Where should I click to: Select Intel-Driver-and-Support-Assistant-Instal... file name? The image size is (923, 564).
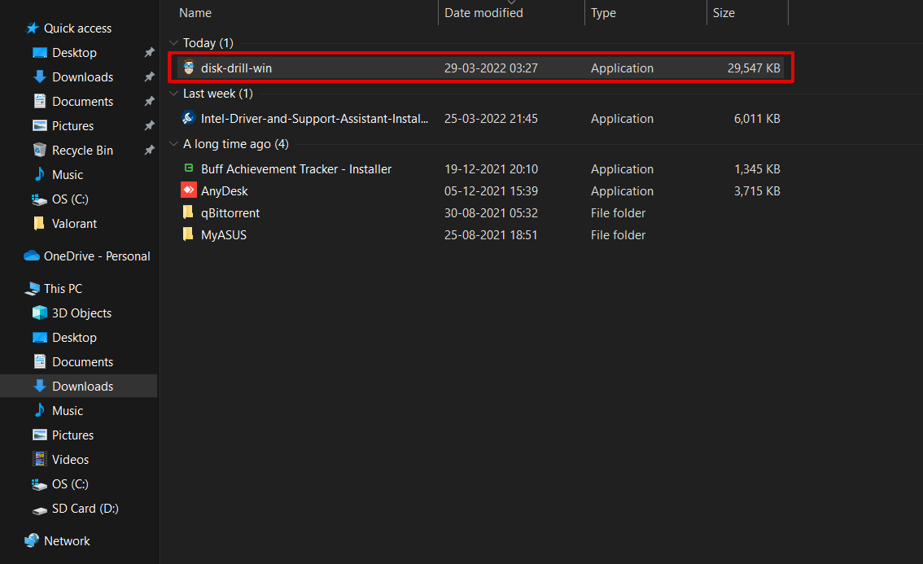314,118
